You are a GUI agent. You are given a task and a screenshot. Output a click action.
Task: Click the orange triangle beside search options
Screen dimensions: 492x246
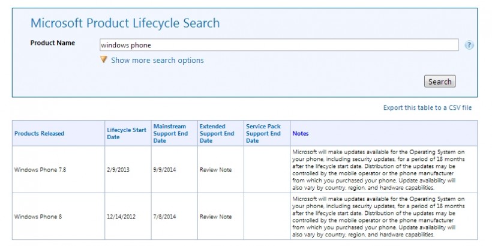104,59
